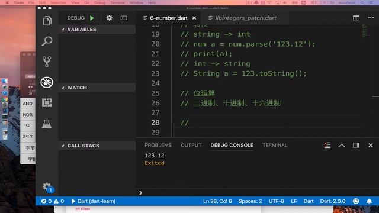Switch to the 6-number.dart tab

[168, 18]
